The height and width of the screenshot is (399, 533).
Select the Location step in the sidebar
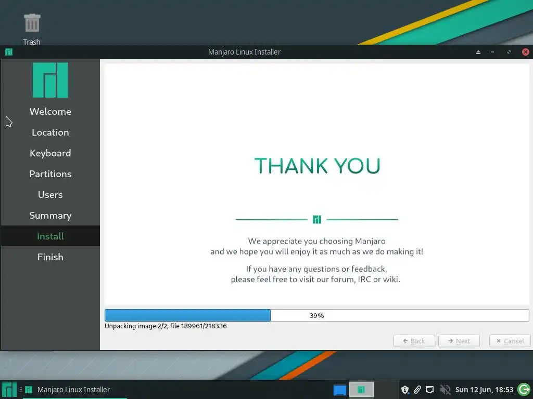pyautogui.click(x=50, y=132)
